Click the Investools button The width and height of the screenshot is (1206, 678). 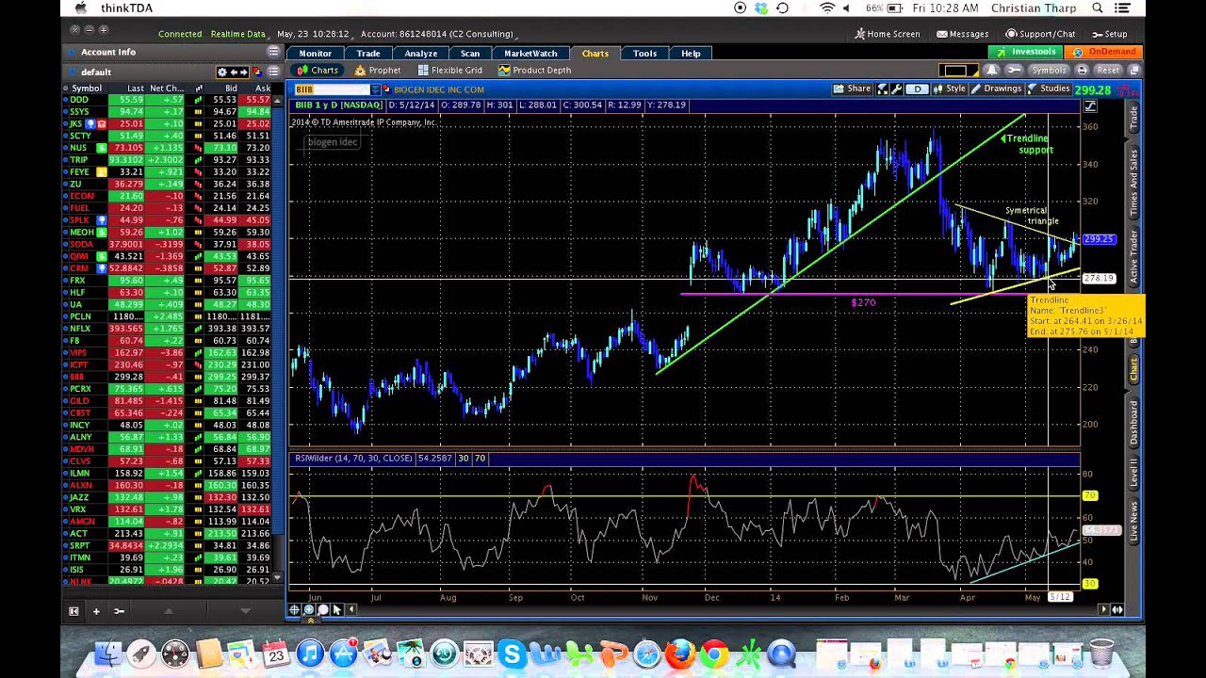point(1027,52)
